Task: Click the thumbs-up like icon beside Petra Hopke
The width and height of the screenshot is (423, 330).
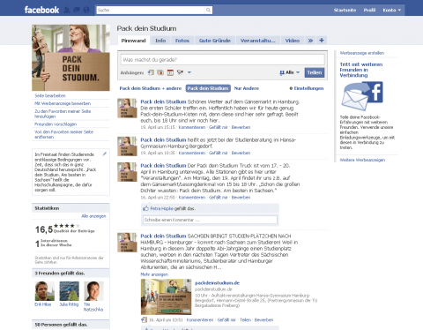Action: [x=145, y=208]
